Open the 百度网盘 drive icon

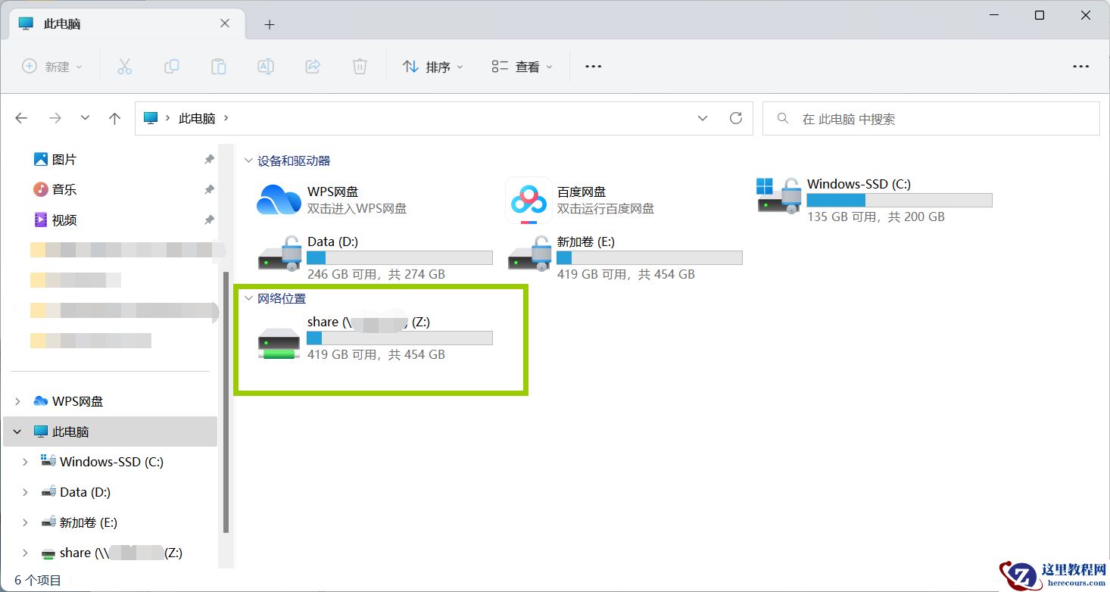click(x=528, y=200)
